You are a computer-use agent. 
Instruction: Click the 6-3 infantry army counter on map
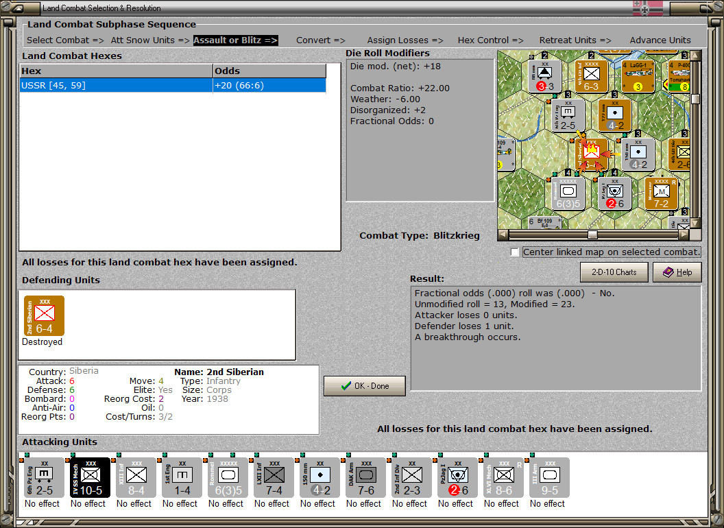coord(591,75)
